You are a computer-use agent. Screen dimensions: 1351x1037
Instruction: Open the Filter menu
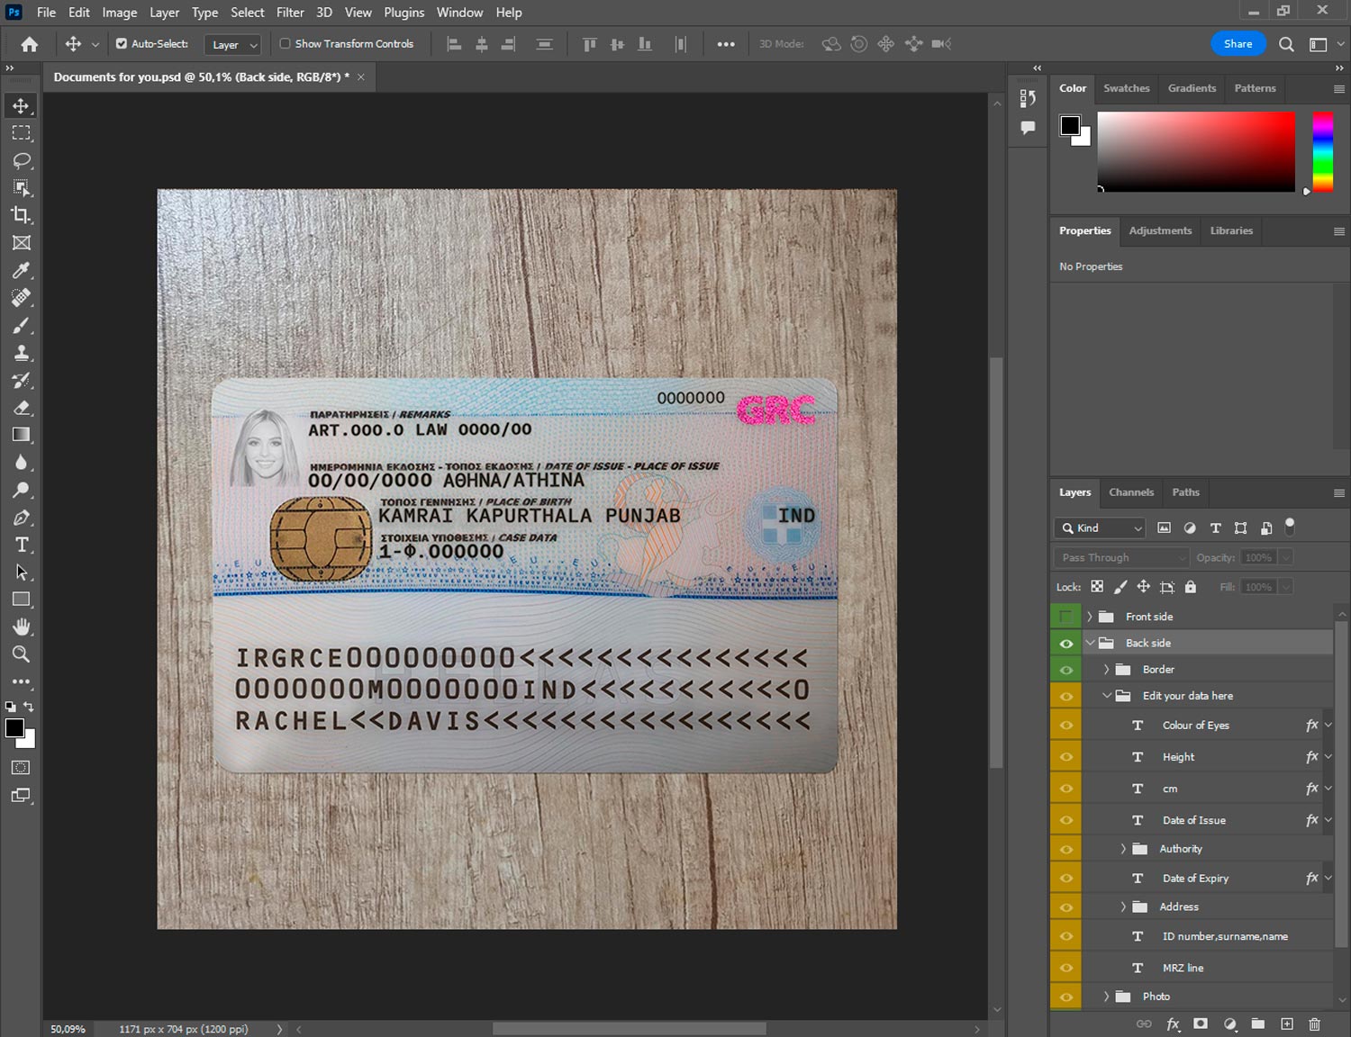pos(290,12)
